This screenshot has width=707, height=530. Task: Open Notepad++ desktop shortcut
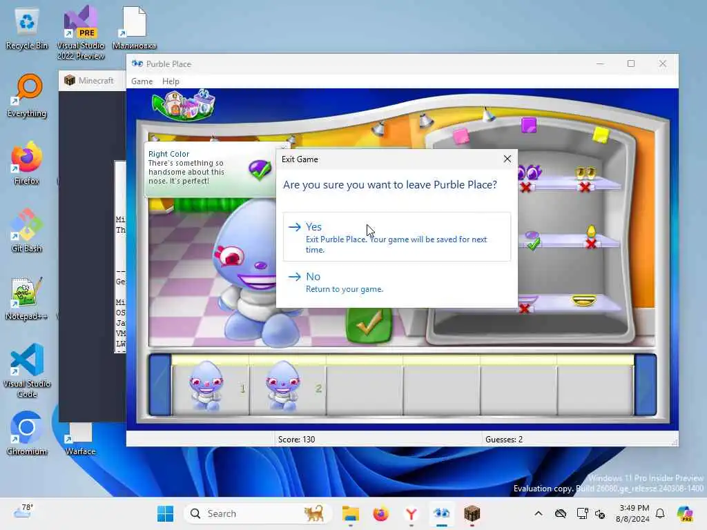click(x=27, y=298)
